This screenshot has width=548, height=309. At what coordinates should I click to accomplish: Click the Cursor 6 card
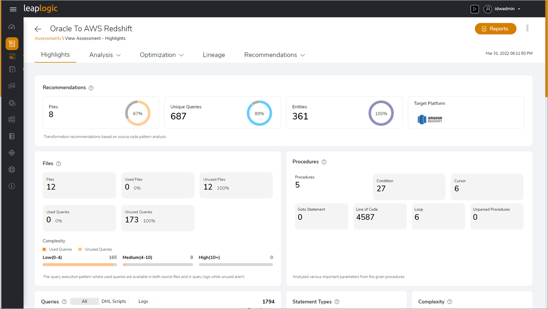tap(487, 187)
